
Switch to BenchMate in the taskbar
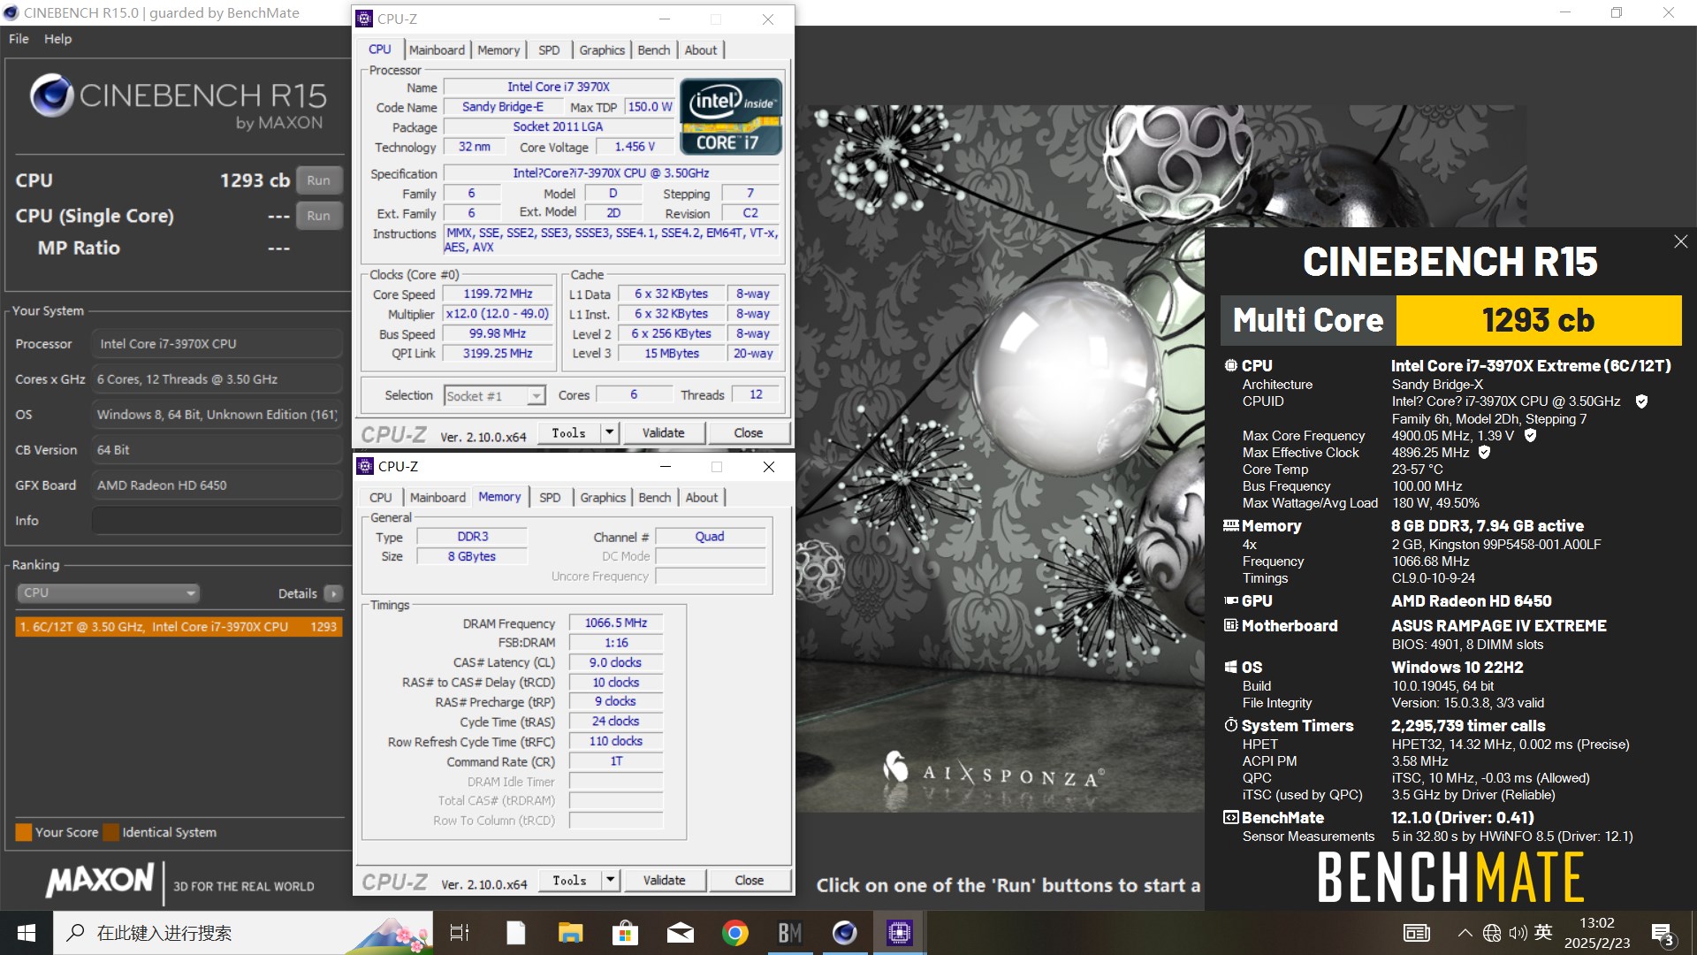click(x=789, y=933)
